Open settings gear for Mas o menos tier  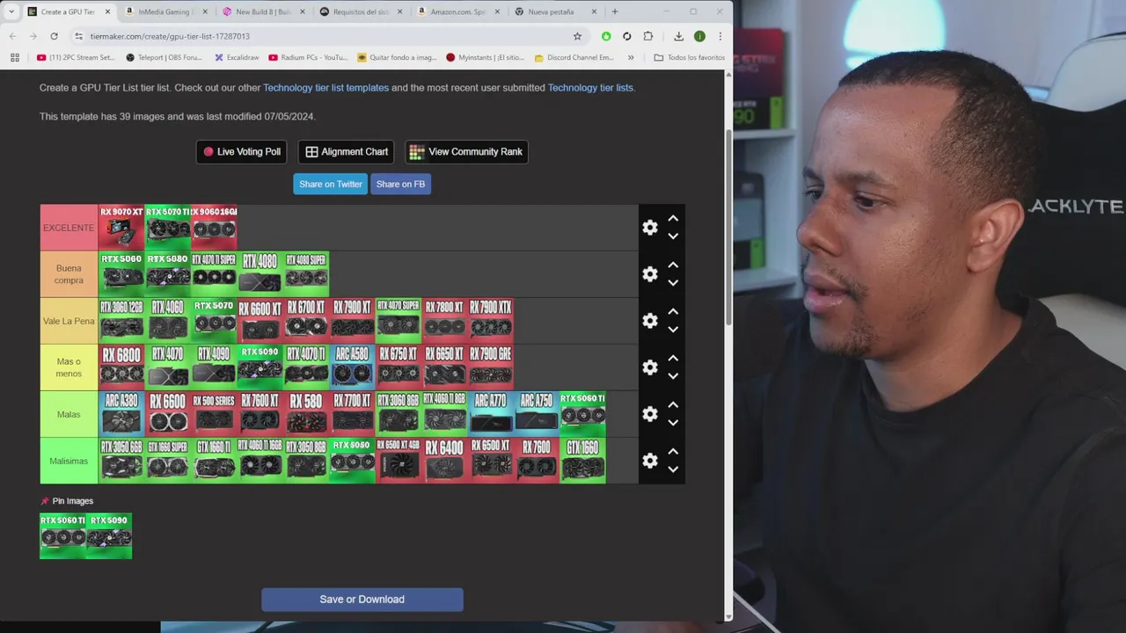[650, 367]
